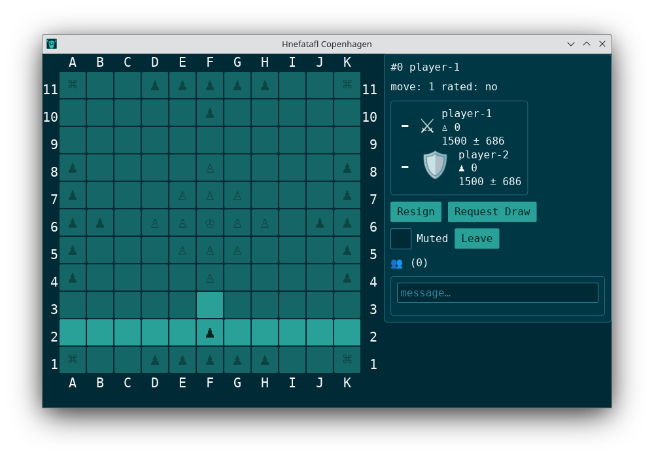
Task: Click the Request Draw button
Action: click(492, 212)
